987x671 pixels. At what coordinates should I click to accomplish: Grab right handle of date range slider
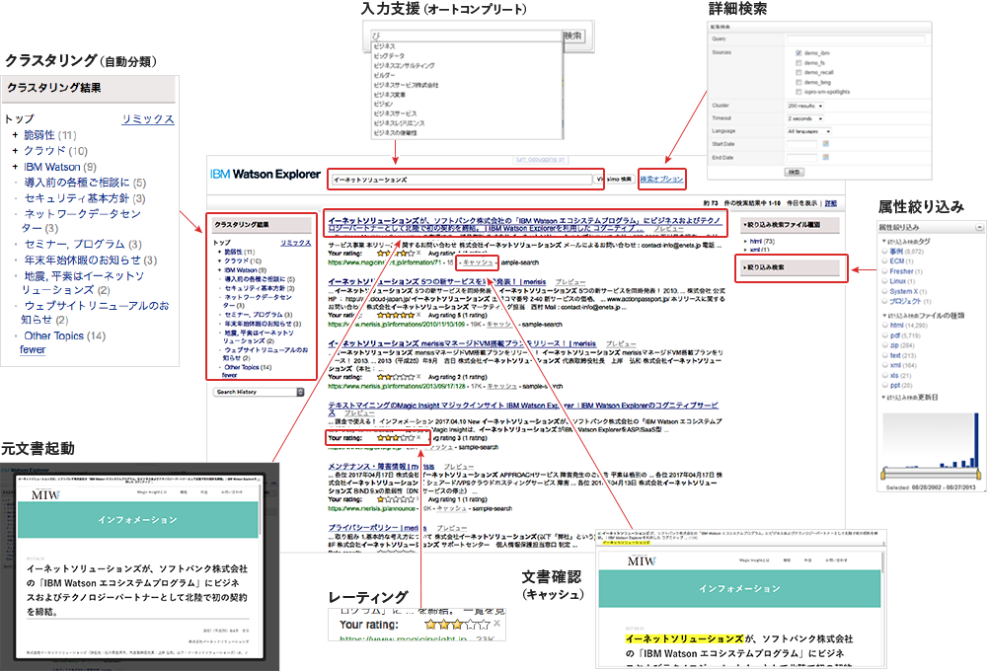[977, 473]
